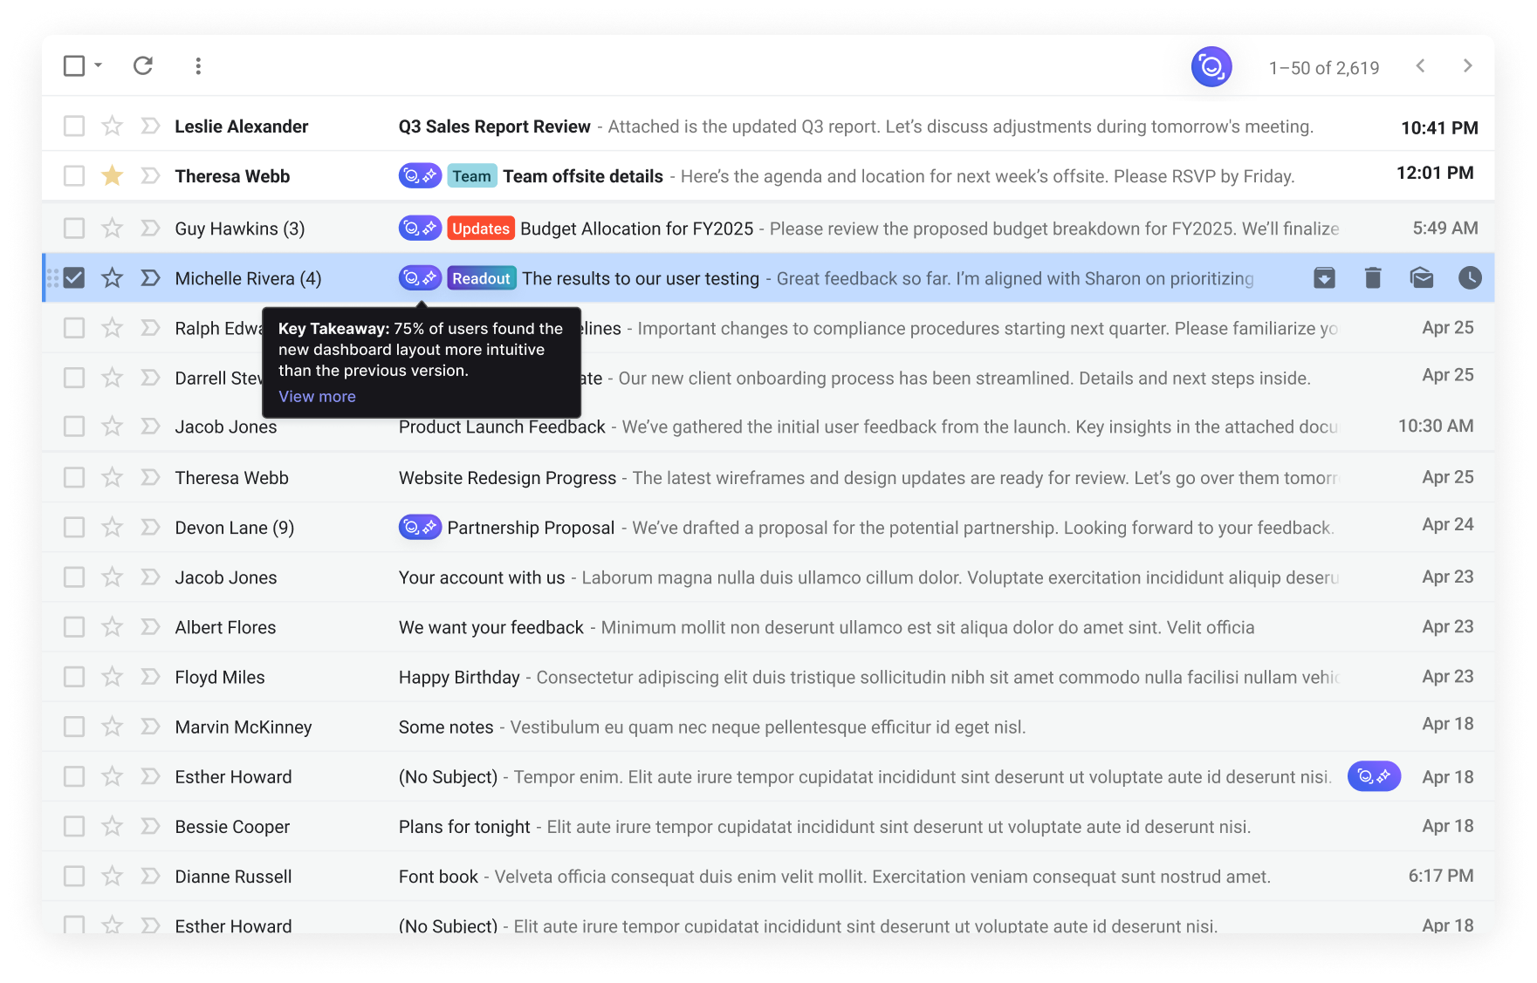Tick the select-all checkbox in toolbar
Image resolution: width=1537 pixels, height=983 pixels.
tap(74, 65)
